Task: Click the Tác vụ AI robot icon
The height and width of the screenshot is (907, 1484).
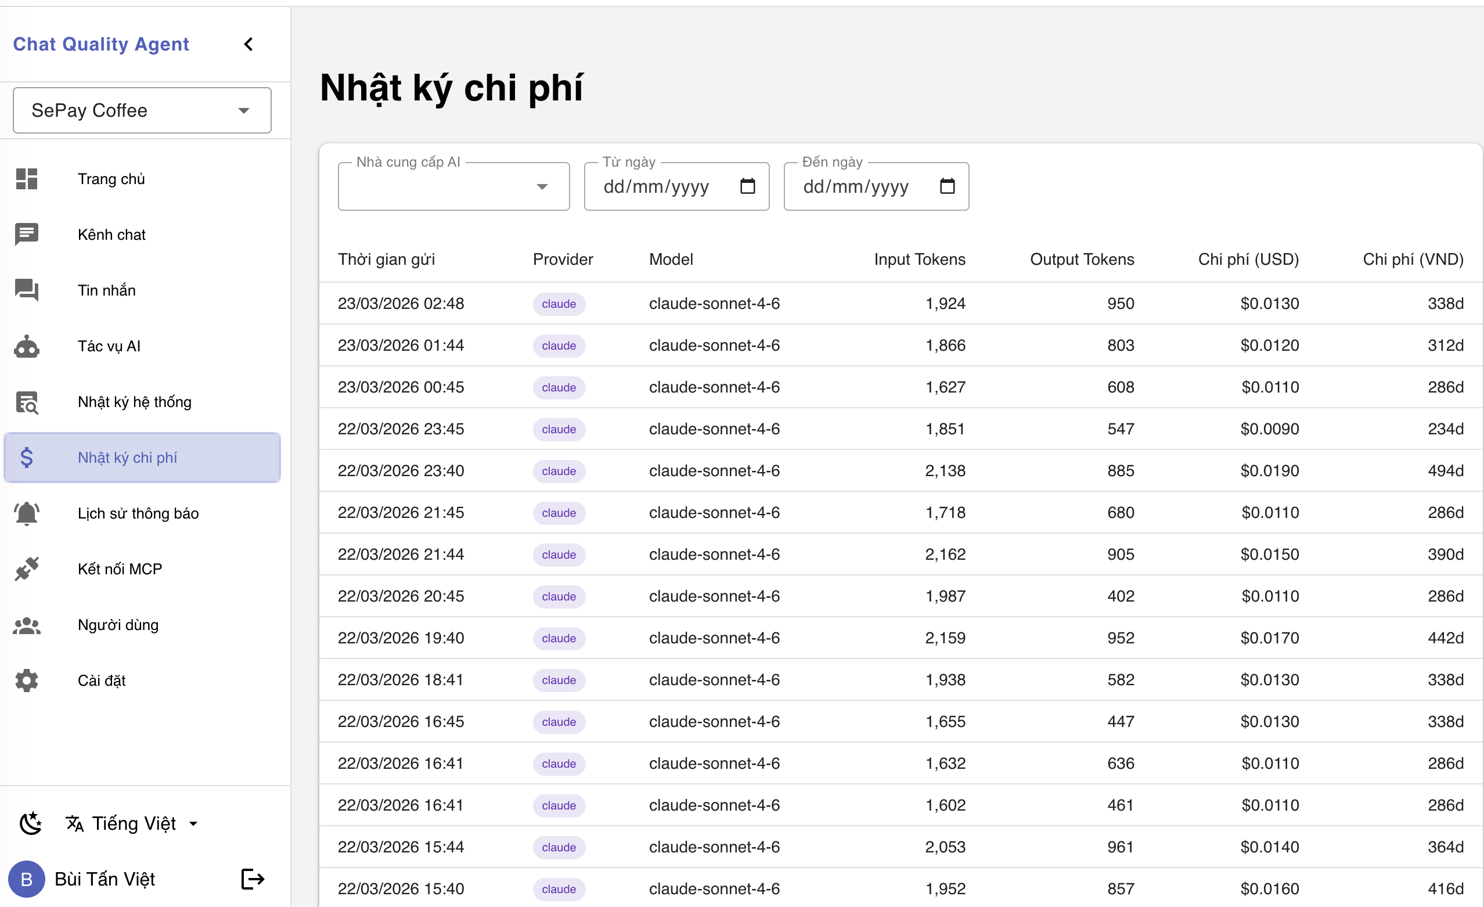Action: pos(27,346)
